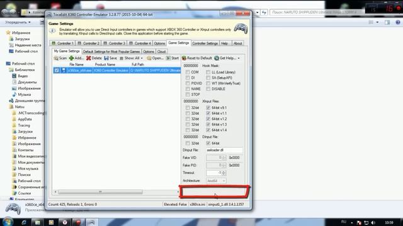Screen dimensions: 403x226
Task: Uncheck the Dinput File 64-bit checkbox
Action: pos(208,143)
